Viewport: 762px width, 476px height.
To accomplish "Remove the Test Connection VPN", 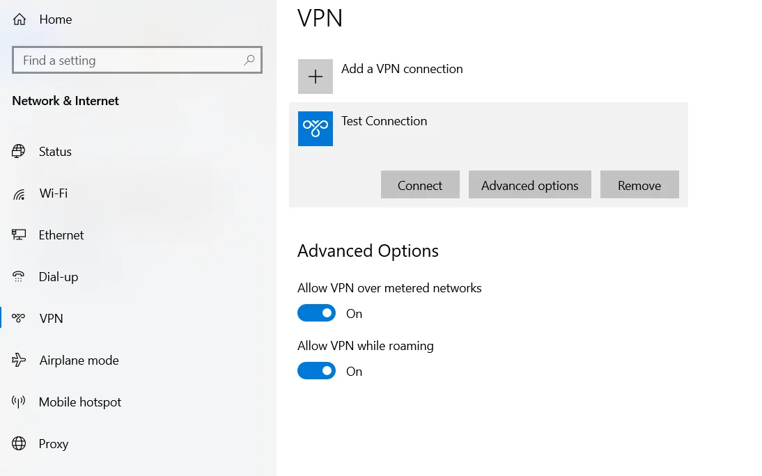I will click(x=639, y=184).
